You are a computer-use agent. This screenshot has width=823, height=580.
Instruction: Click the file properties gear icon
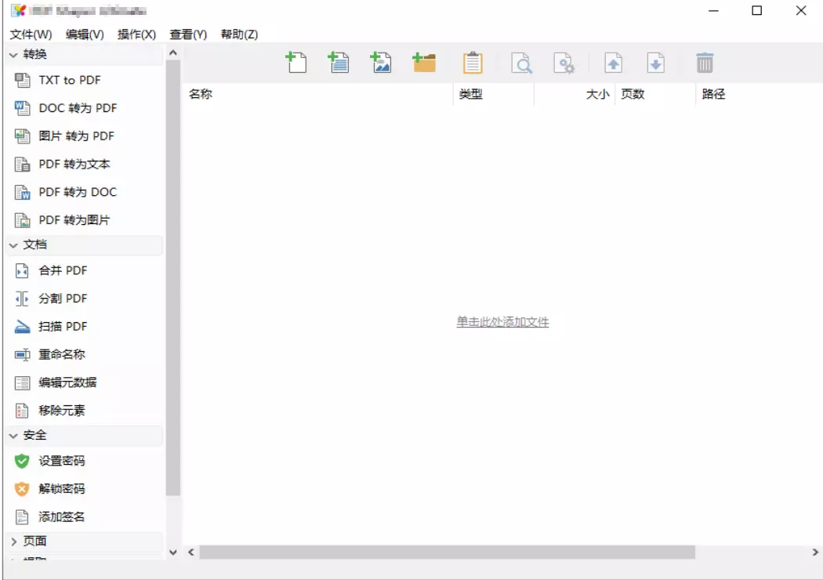pyautogui.click(x=564, y=63)
